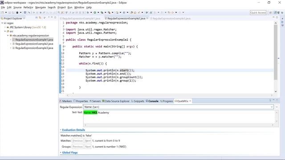Click the Collapse All icon in Project Explorer

(37, 18)
